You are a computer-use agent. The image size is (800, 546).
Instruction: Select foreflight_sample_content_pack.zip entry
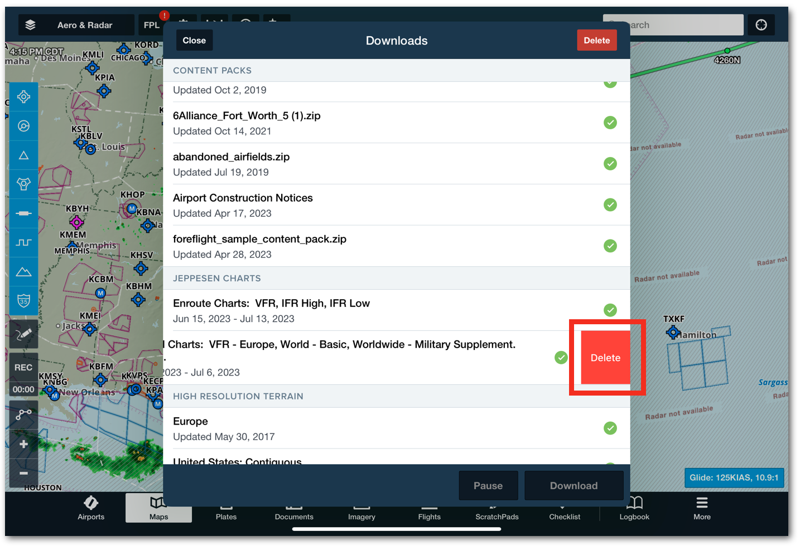[x=397, y=246]
